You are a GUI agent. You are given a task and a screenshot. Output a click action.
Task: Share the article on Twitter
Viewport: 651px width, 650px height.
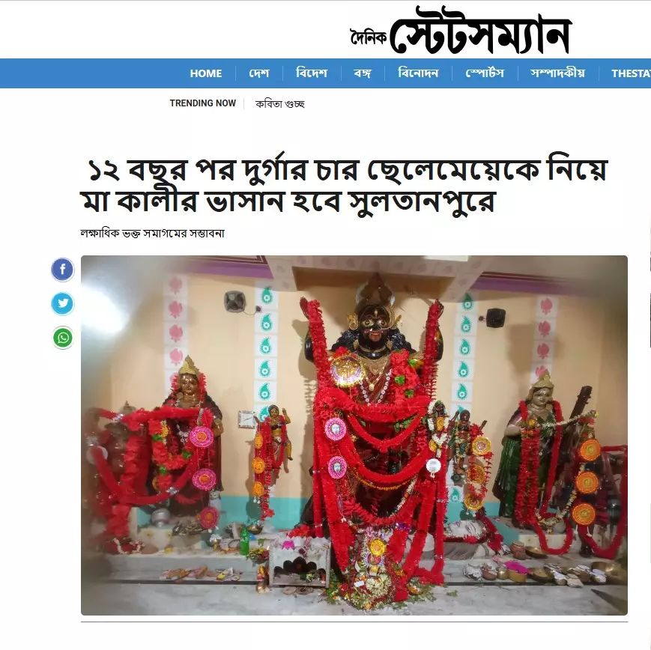pyautogui.click(x=63, y=303)
